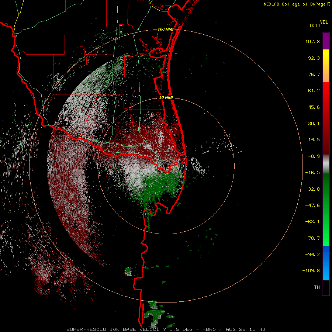332x332 pixels.
Task: Pick the gray near-zero segment of color bar
Action: tap(326, 164)
